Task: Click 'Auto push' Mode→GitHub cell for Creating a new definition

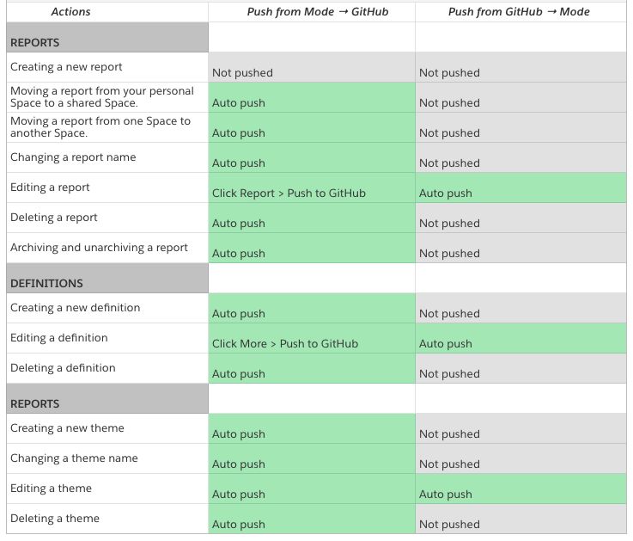Action: click(312, 309)
